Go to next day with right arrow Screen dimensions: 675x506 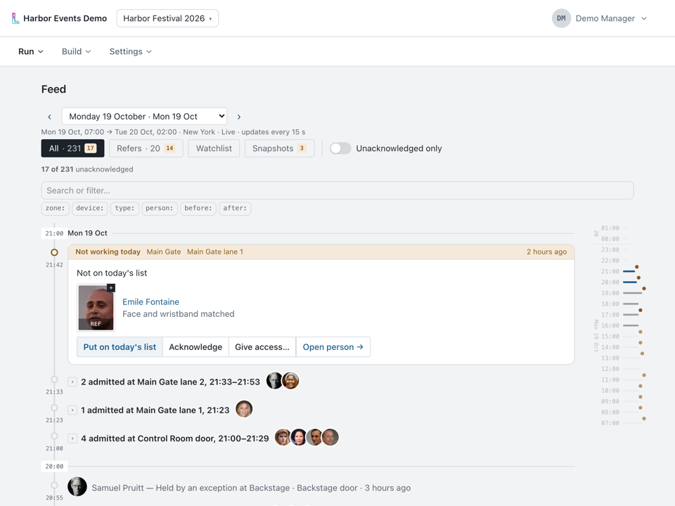point(239,117)
